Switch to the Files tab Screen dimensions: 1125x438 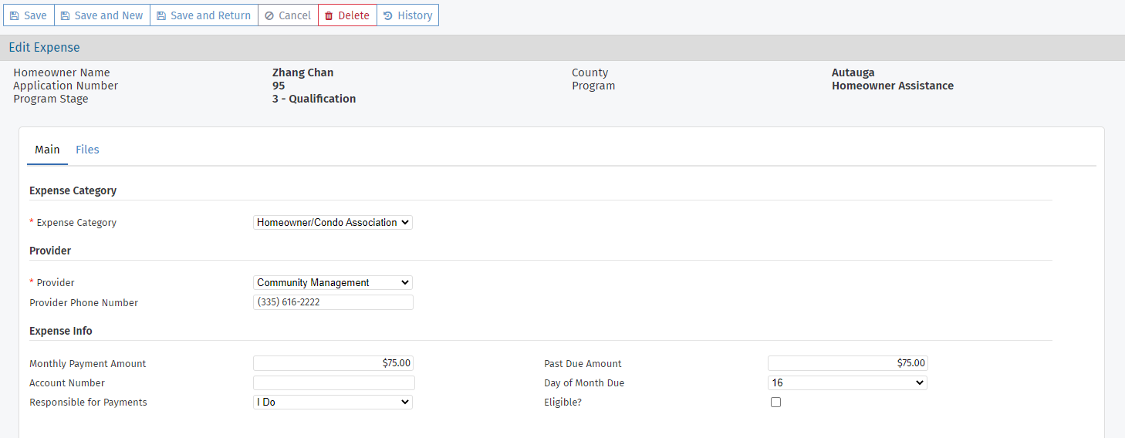(x=87, y=150)
